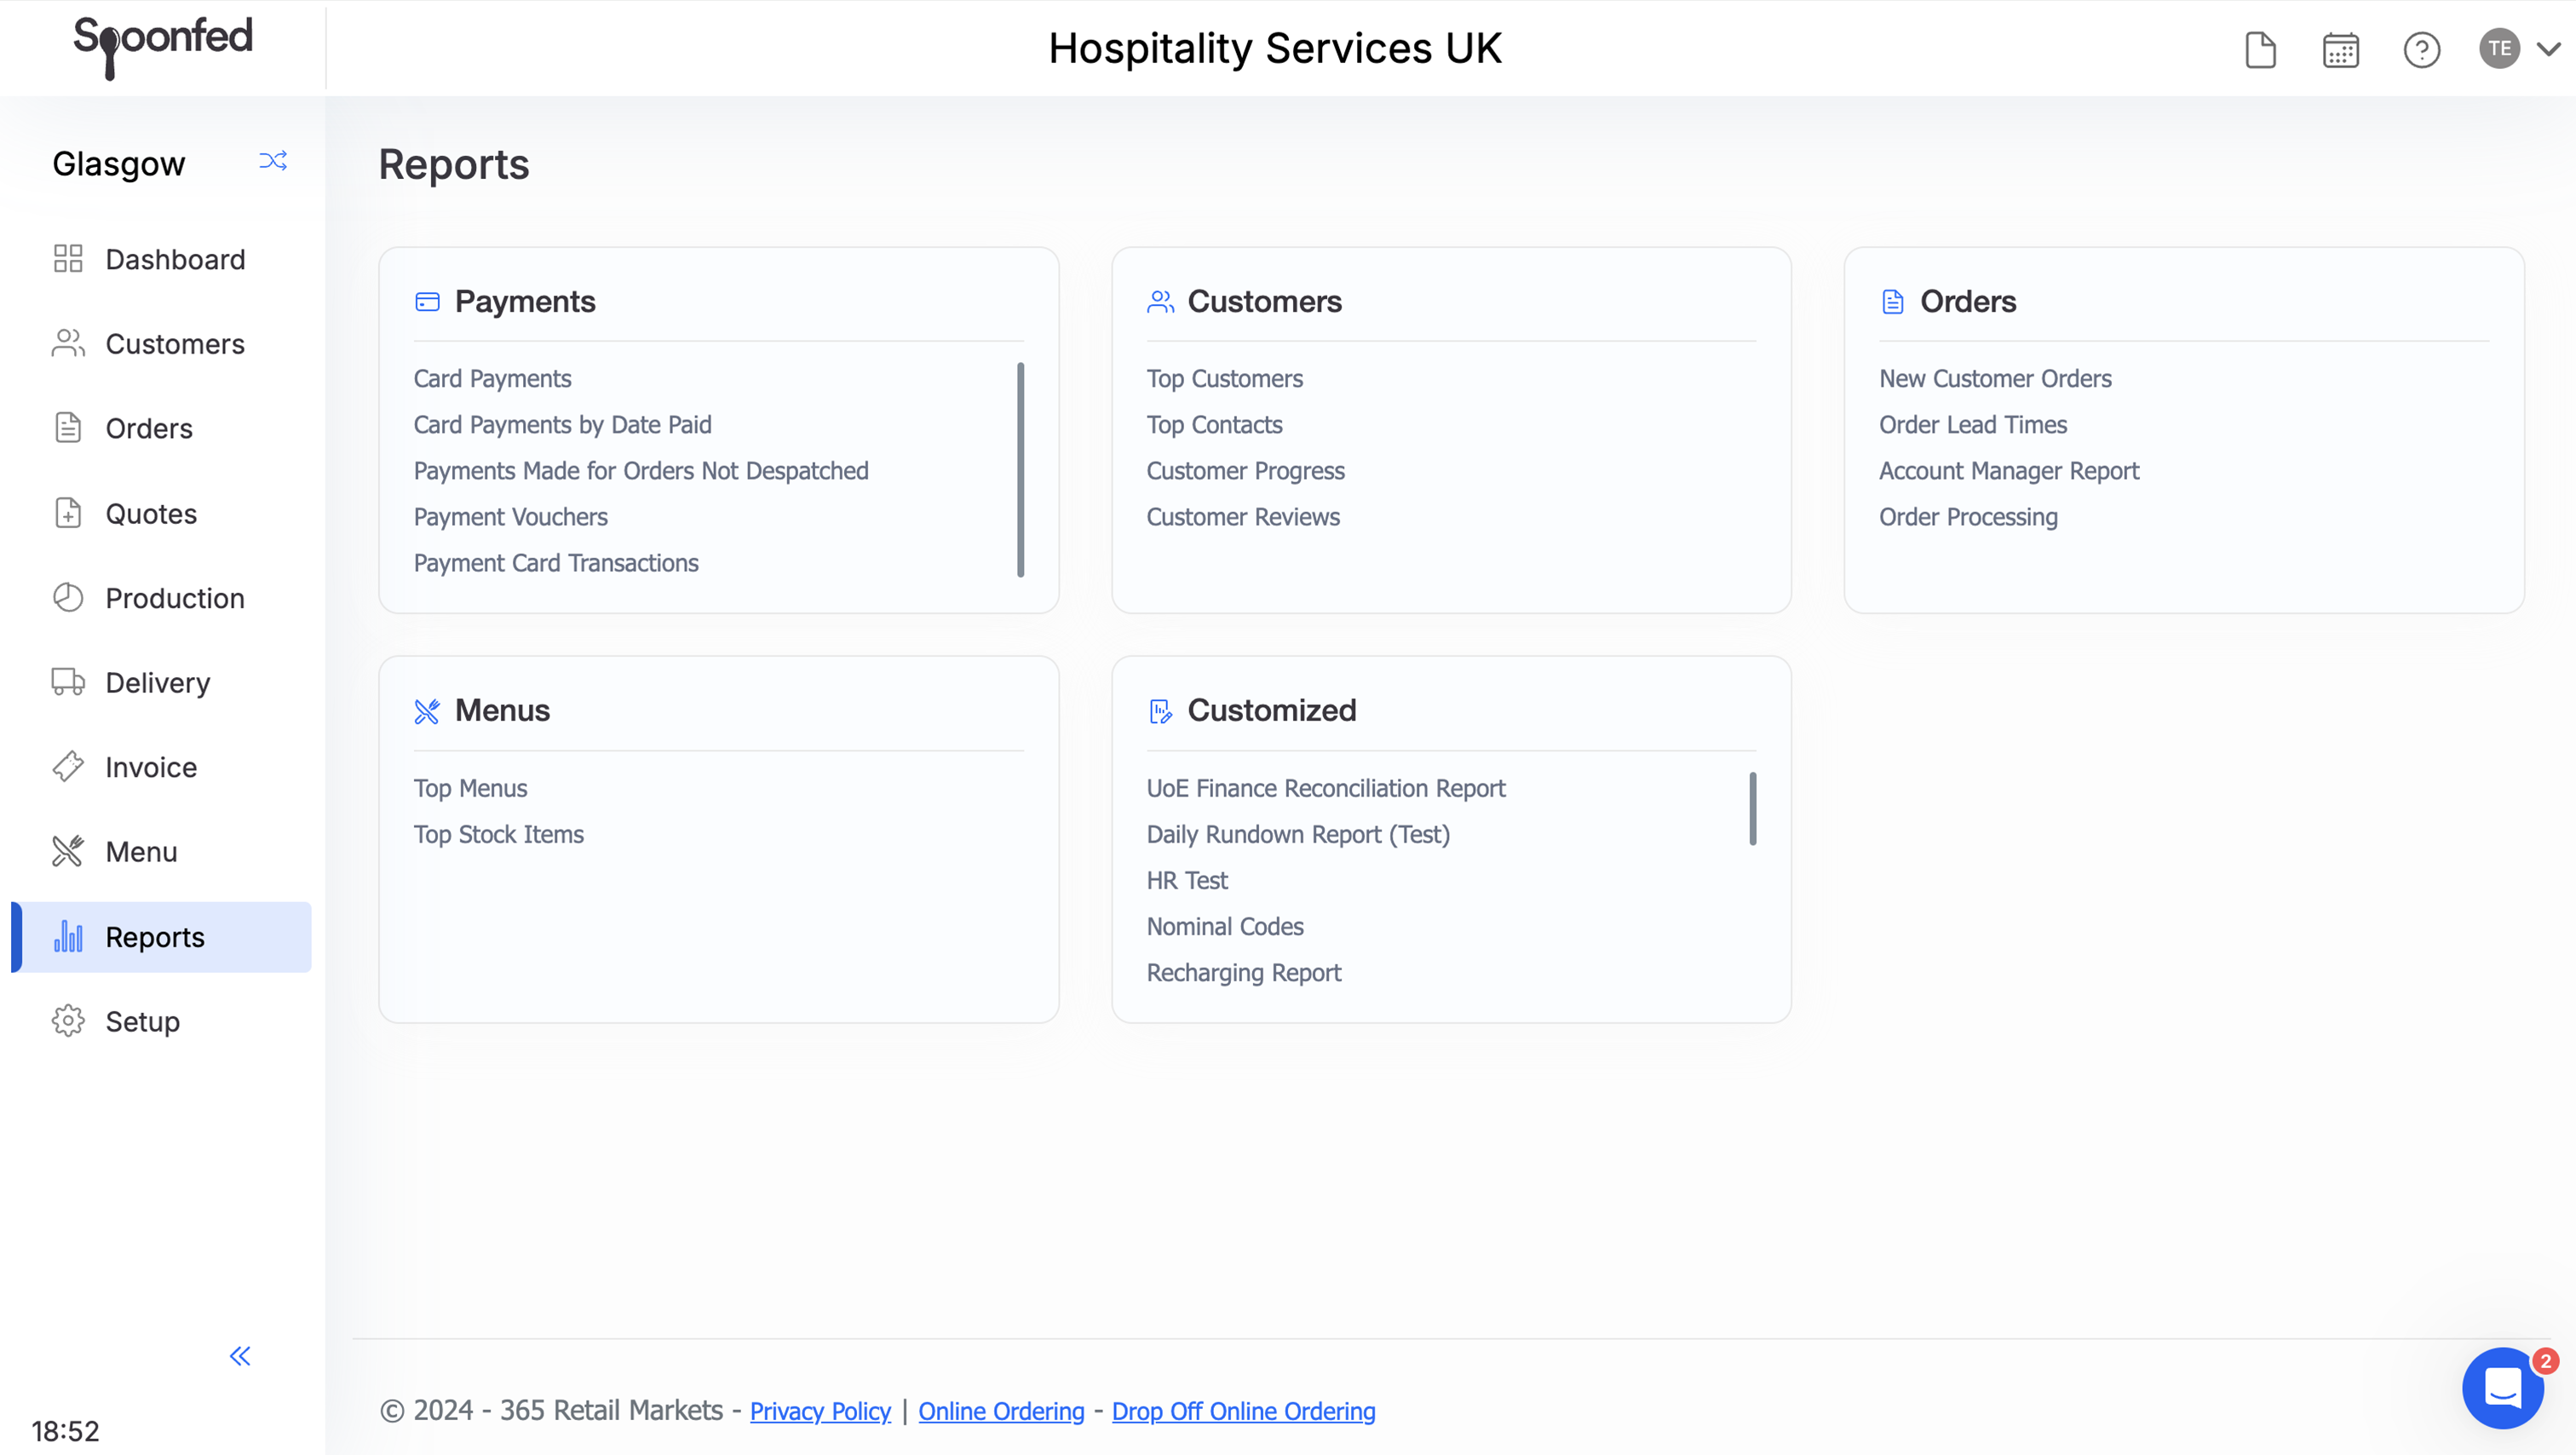Click the Delivery truck icon
Viewport: 2576px width, 1455px height.
[x=68, y=682]
